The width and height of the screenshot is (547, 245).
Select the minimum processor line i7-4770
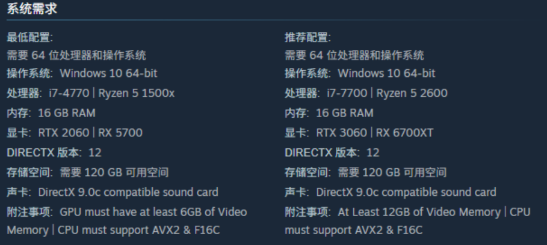click(x=91, y=93)
